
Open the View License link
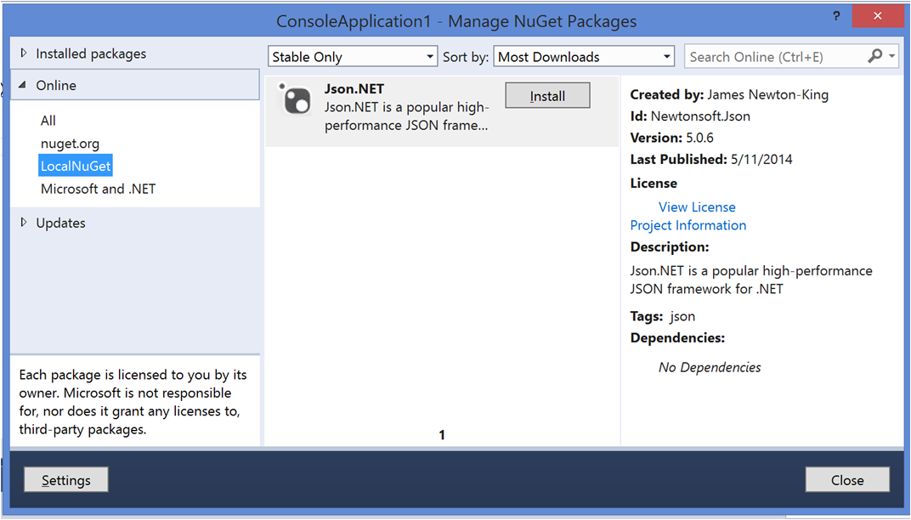click(x=697, y=206)
